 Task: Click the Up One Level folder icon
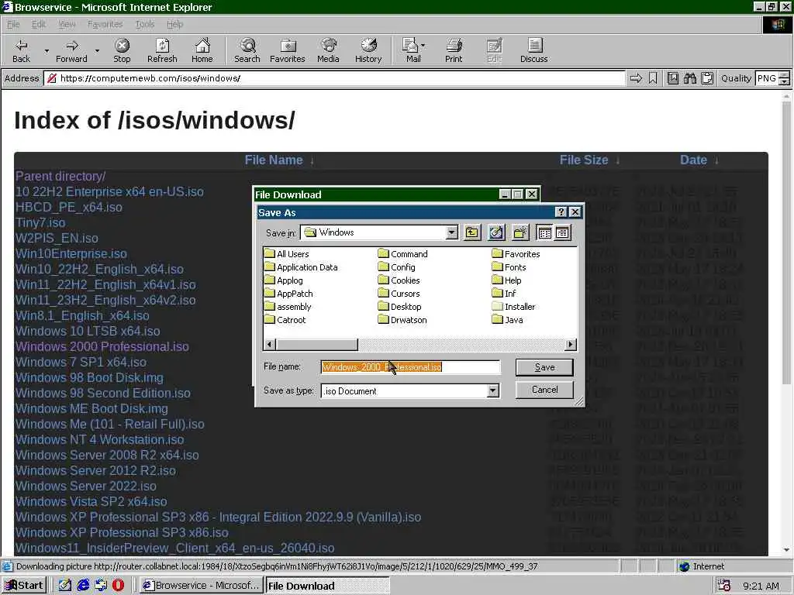point(472,232)
